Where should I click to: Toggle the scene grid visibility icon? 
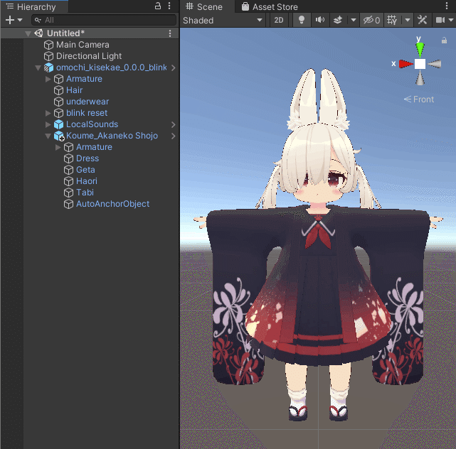[x=392, y=20]
